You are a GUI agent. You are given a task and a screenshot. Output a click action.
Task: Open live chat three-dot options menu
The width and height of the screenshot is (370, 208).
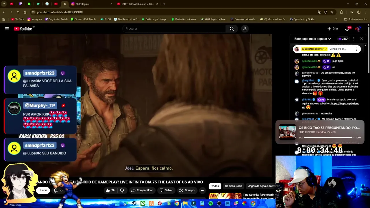tap(354, 39)
